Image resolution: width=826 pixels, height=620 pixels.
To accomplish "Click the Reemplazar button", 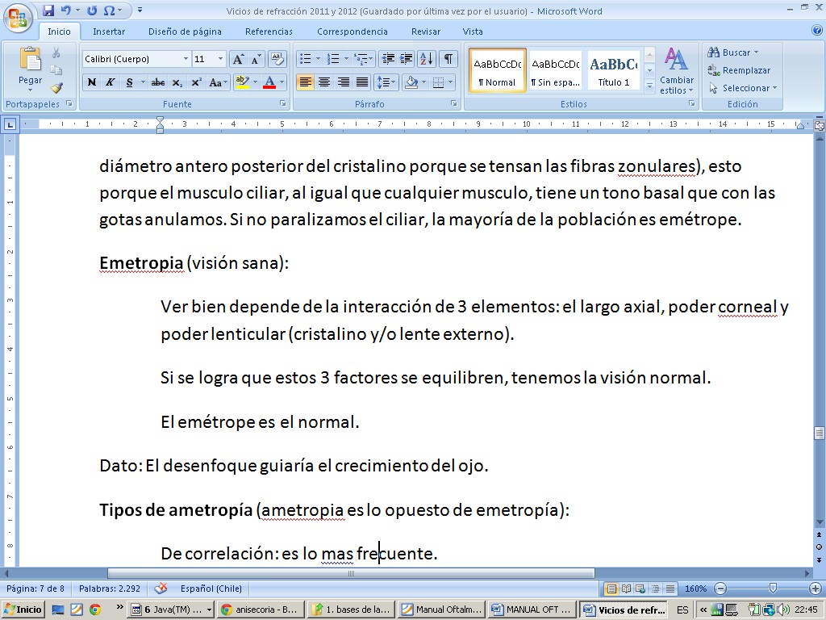I will pos(739,70).
